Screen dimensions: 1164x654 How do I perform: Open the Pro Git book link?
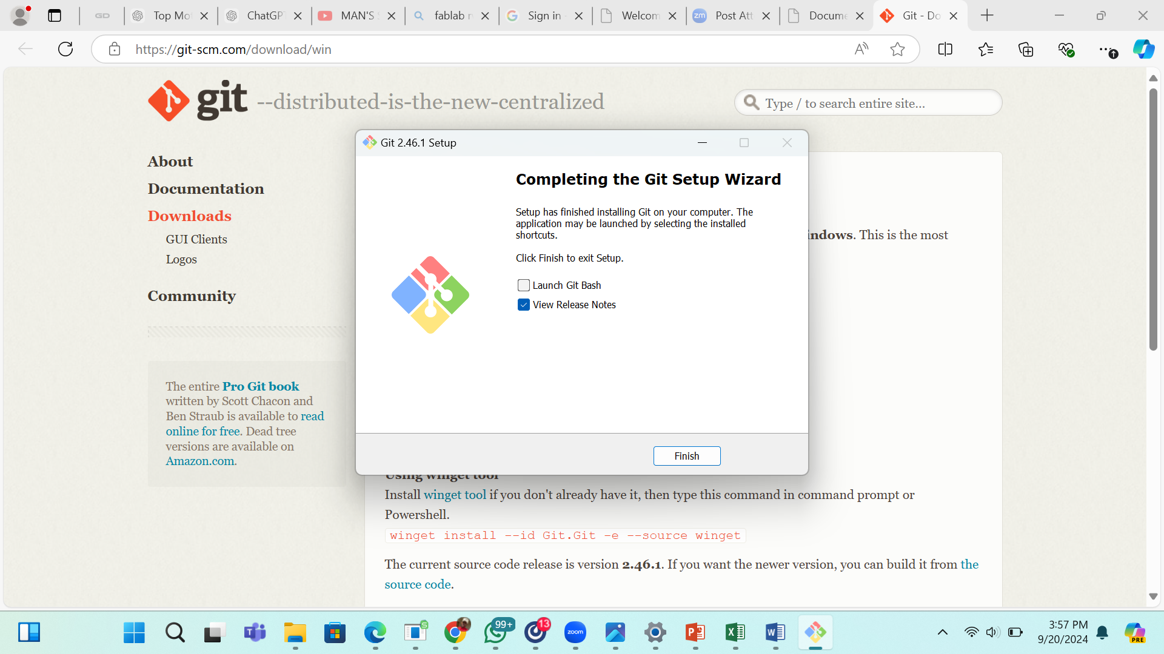click(261, 386)
